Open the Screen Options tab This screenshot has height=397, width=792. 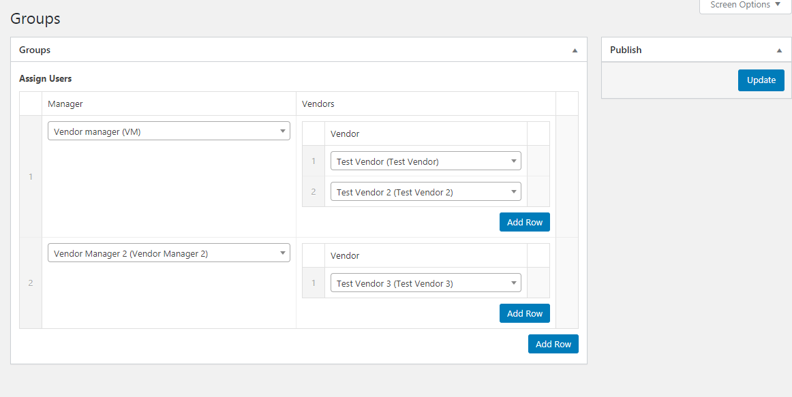click(745, 5)
